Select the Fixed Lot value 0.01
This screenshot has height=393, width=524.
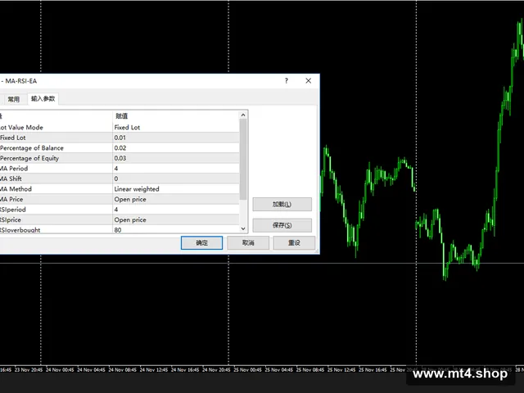tap(120, 138)
